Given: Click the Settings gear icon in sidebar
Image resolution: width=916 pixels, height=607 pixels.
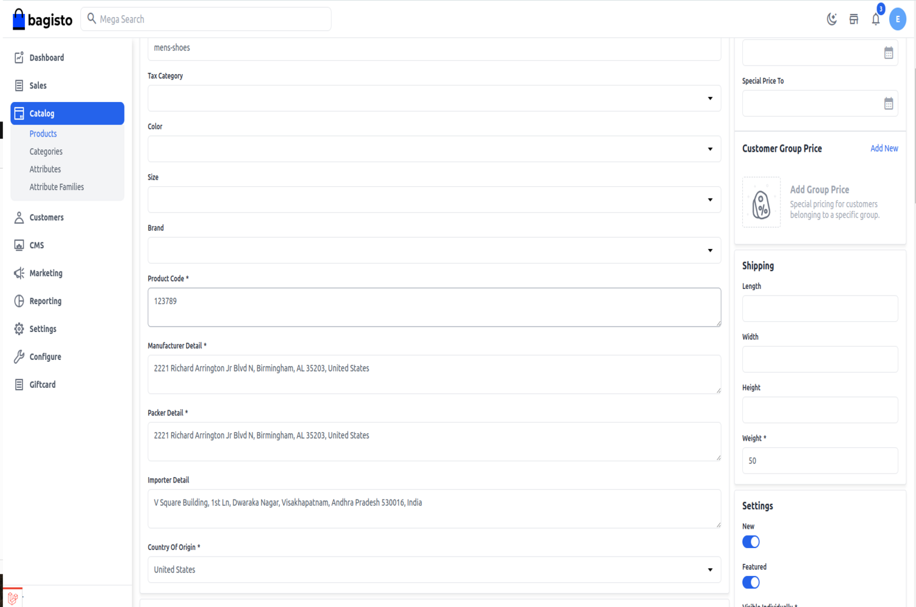Looking at the screenshot, I should 19,329.
